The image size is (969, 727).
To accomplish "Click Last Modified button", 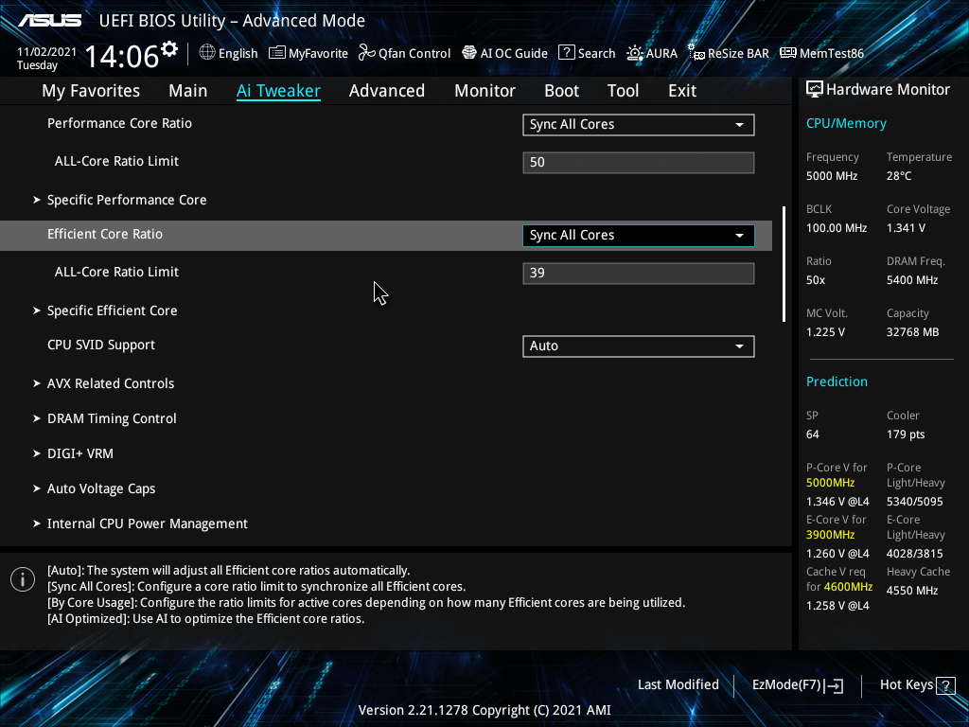I will pos(678,685).
